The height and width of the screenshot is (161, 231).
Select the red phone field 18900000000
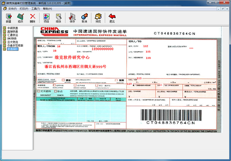tap(102, 49)
